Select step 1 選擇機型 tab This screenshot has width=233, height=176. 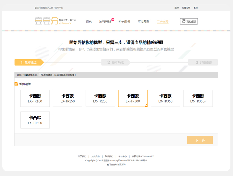pyautogui.click(x=29, y=62)
